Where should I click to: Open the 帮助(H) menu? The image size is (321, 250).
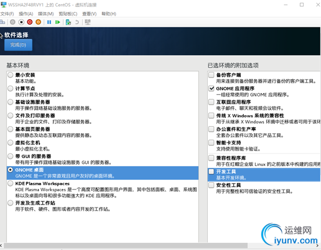tap(109, 14)
